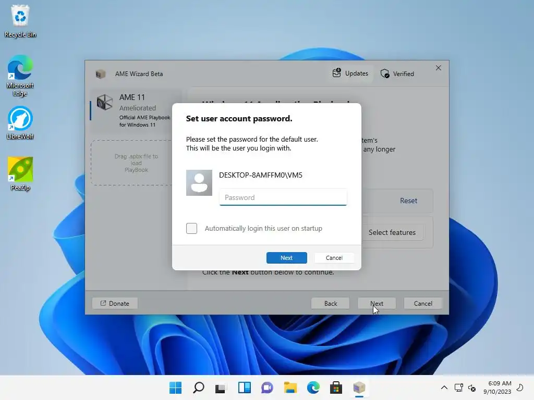The height and width of the screenshot is (400, 534).
Task: Click the blue Next button in dialog
Action: click(287, 258)
